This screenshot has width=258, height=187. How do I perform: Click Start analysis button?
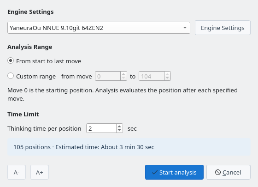click(174, 172)
